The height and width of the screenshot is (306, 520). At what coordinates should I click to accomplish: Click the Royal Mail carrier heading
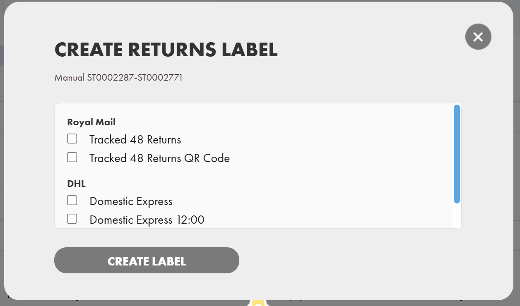(91, 122)
